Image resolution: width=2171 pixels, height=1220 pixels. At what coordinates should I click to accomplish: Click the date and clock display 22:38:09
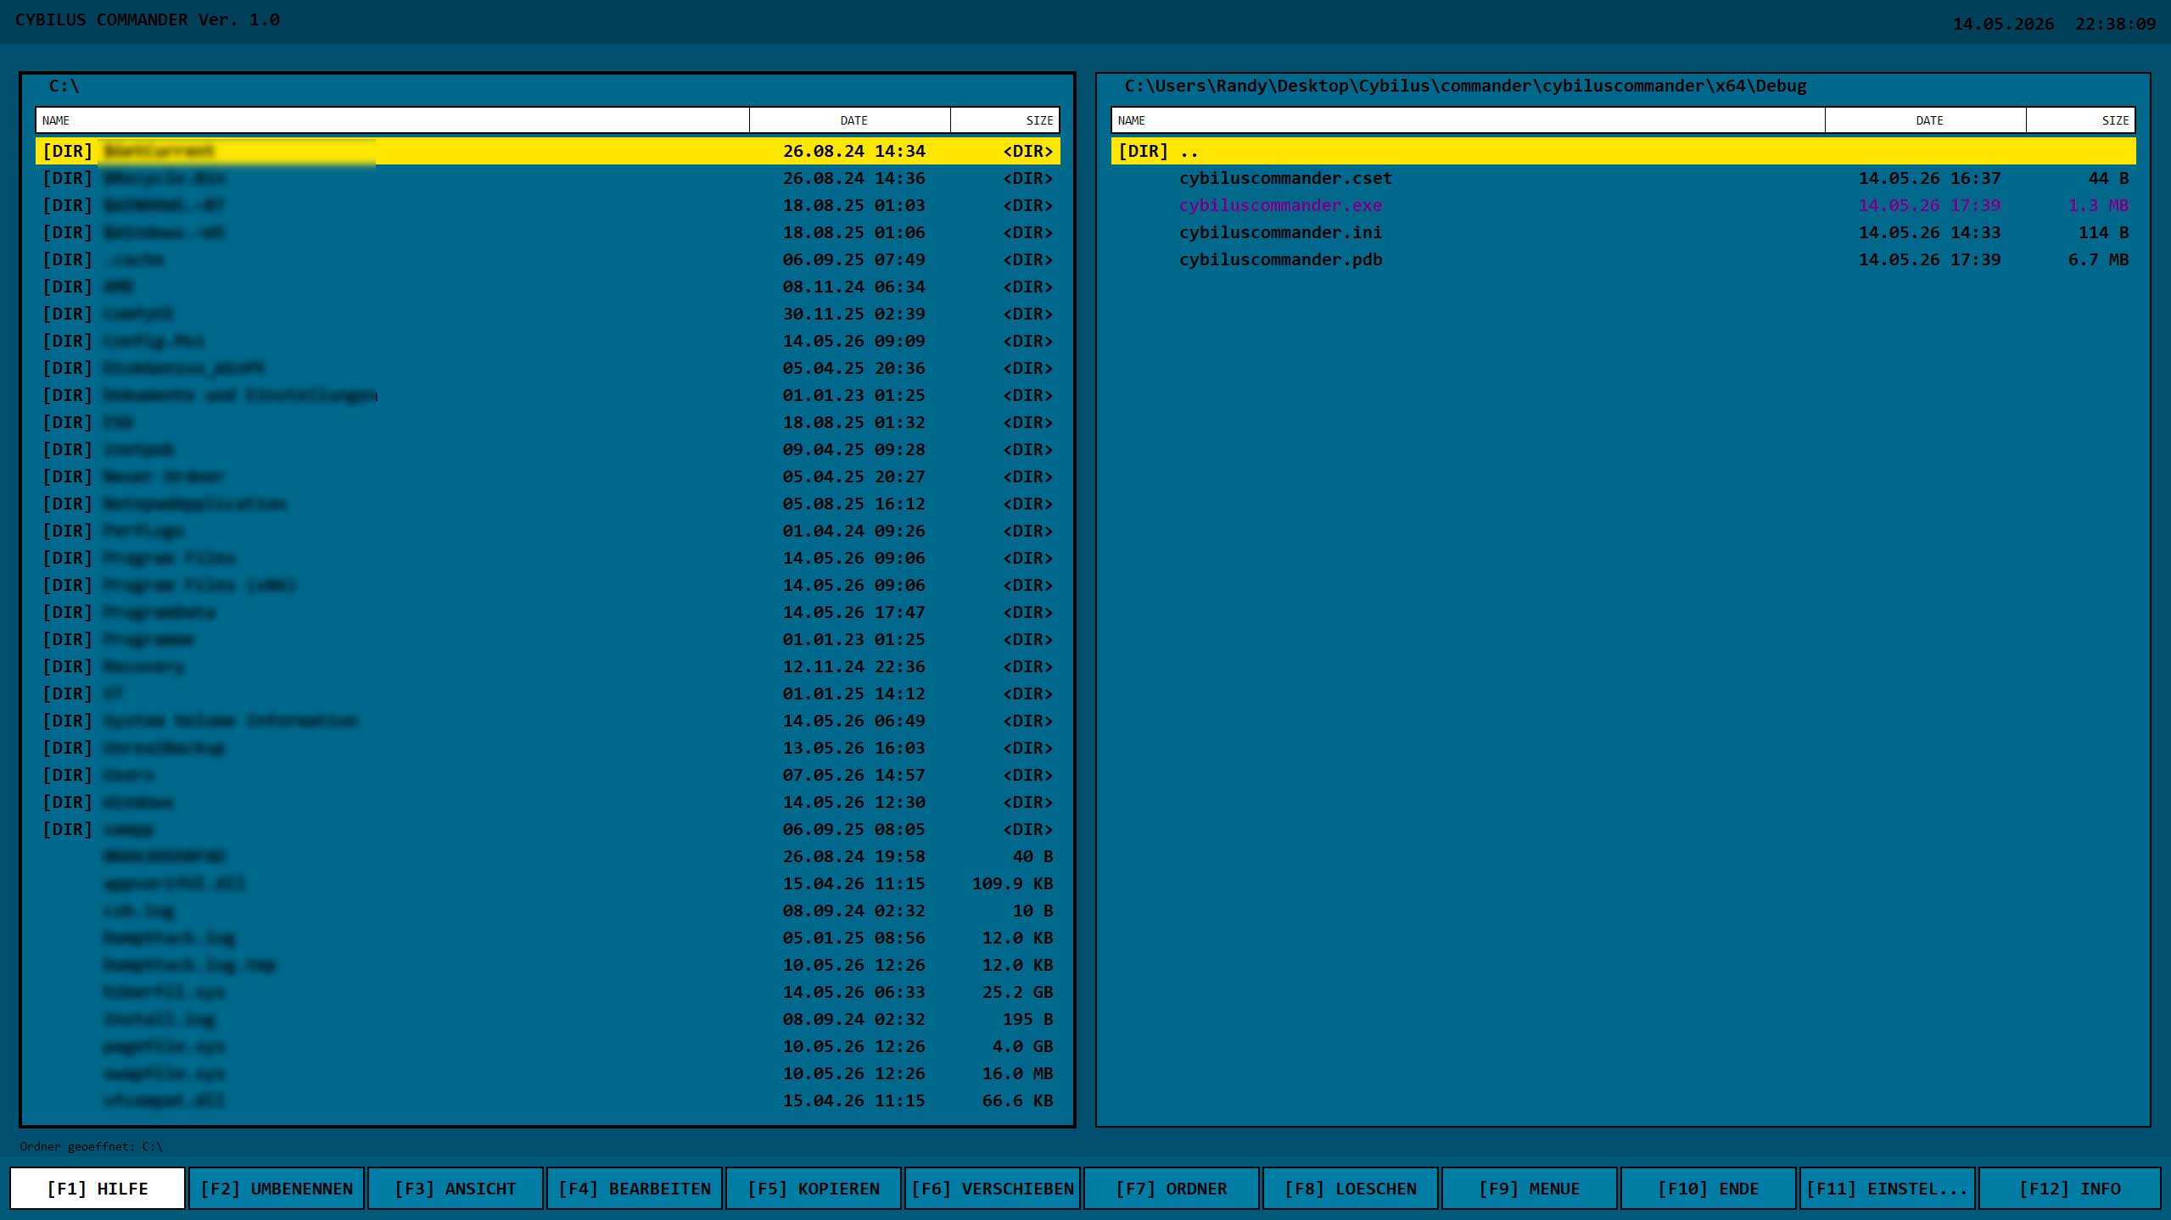pos(2054,24)
